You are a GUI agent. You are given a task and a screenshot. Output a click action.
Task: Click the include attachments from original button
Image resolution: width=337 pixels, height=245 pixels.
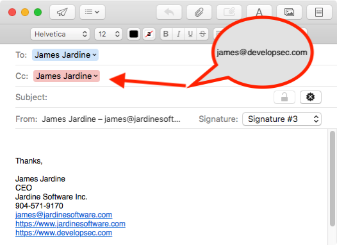pyautogui.click(x=229, y=12)
